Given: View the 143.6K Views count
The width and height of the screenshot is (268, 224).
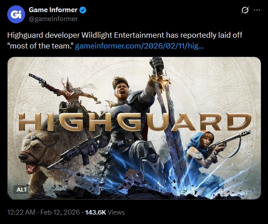Looking at the screenshot, I should pyautogui.click(x=105, y=212).
